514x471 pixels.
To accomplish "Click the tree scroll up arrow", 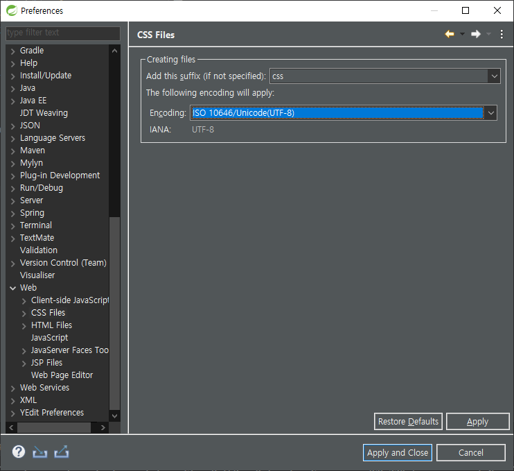I will [x=114, y=51].
